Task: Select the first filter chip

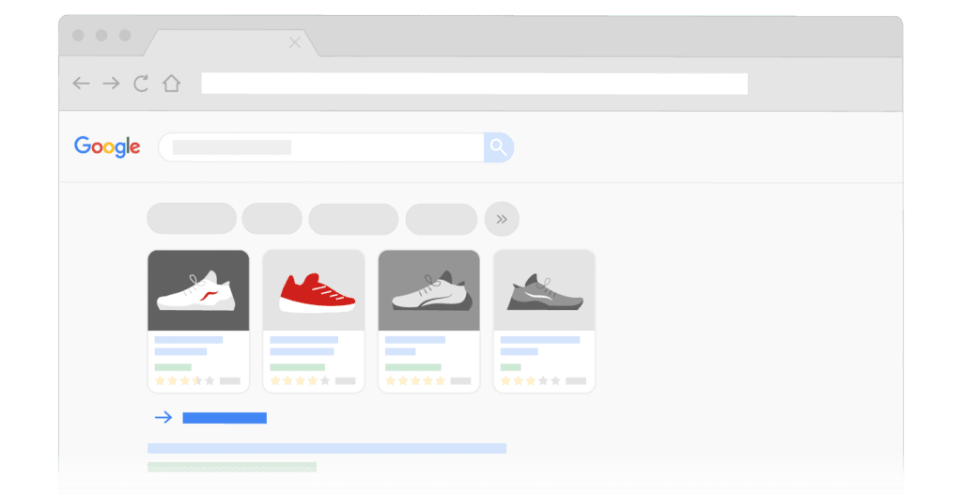Action: coord(192,219)
